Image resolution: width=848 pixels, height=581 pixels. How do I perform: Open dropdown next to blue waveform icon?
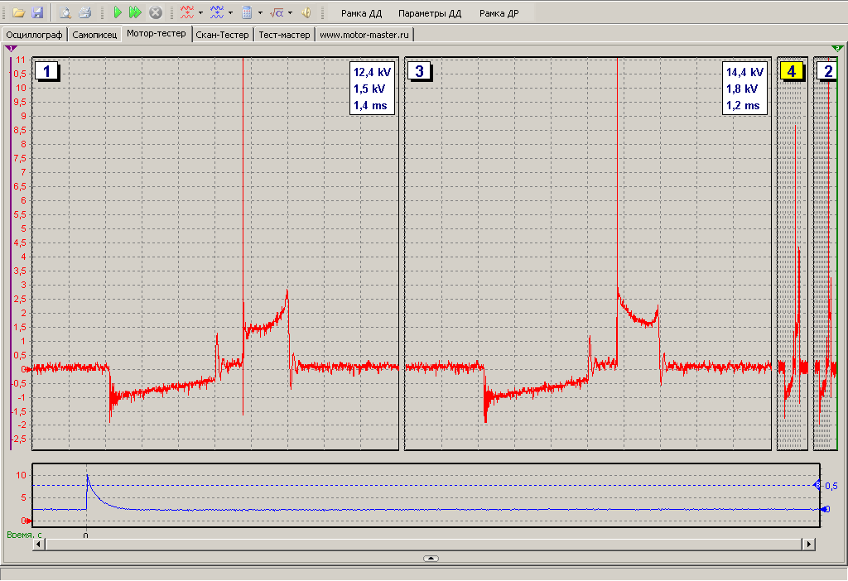point(231,12)
